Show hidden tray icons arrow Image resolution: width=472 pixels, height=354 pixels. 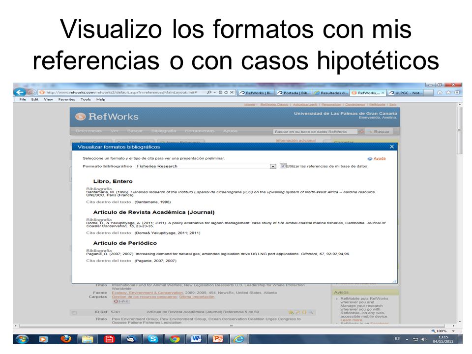point(407,339)
